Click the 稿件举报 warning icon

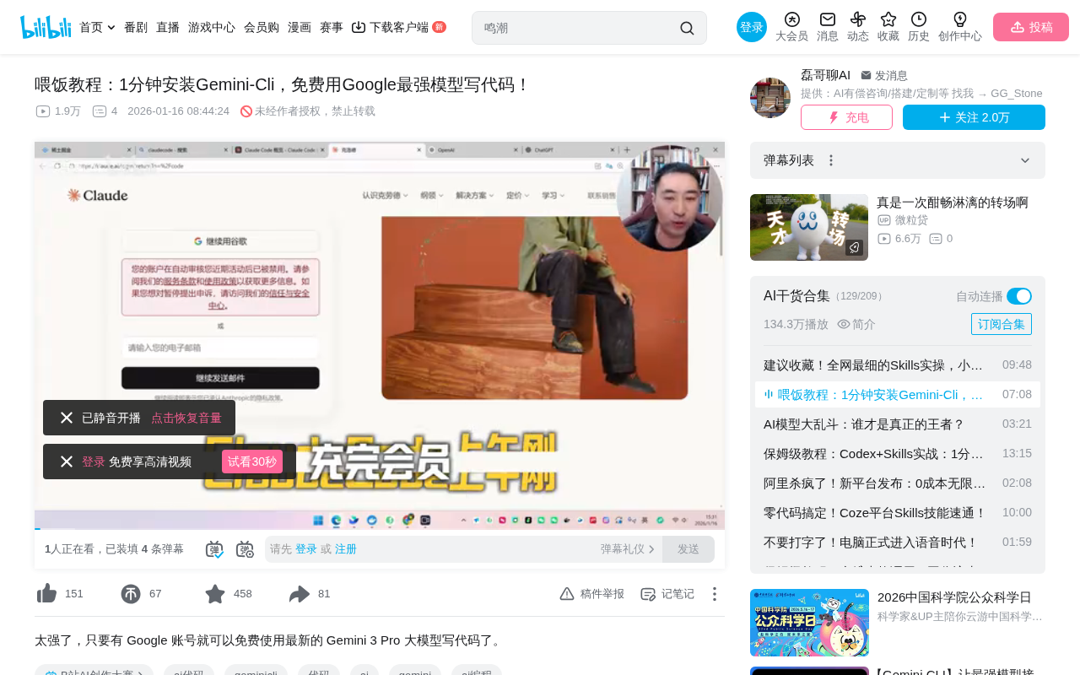pos(567,594)
